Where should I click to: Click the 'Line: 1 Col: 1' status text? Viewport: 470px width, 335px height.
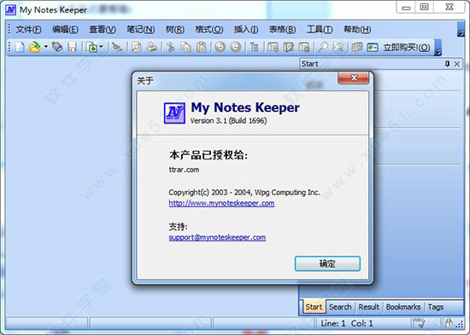(347, 323)
